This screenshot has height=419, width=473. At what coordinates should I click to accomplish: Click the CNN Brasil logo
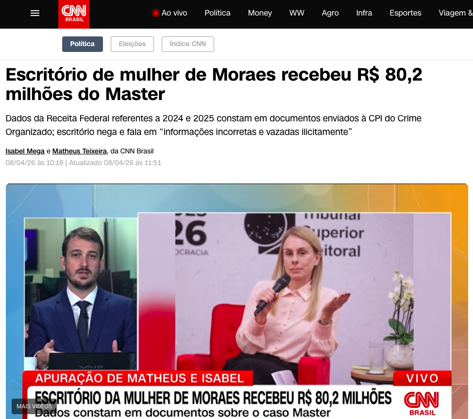[x=74, y=14]
